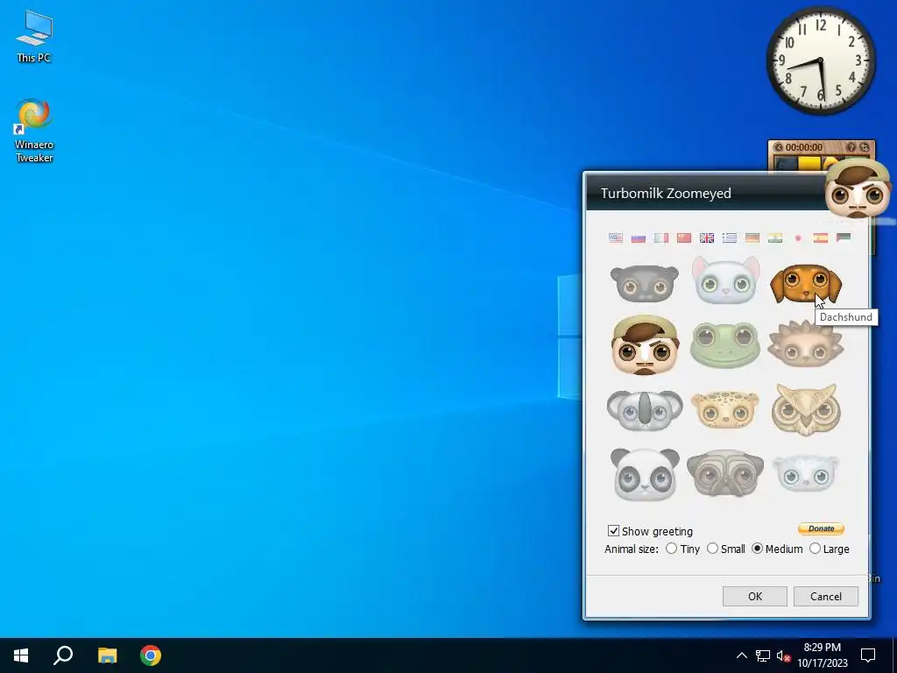Click the yellow Donate button
This screenshot has width=897, height=673.
pyautogui.click(x=821, y=528)
